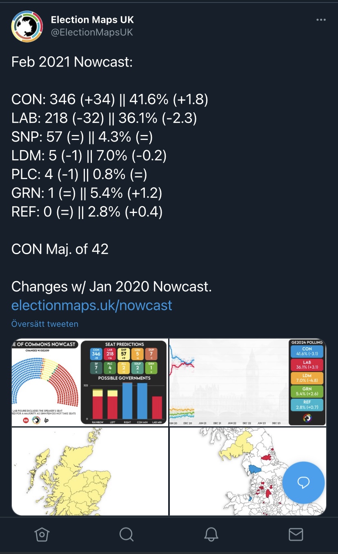Image resolution: width=338 pixels, height=554 pixels.
Task: Tap the Home tab icon
Action: [42, 534]
